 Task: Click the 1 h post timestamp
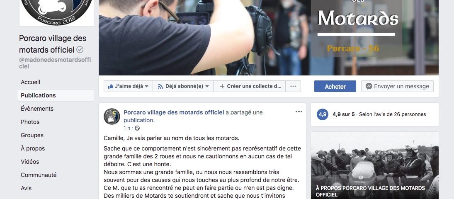127,128
